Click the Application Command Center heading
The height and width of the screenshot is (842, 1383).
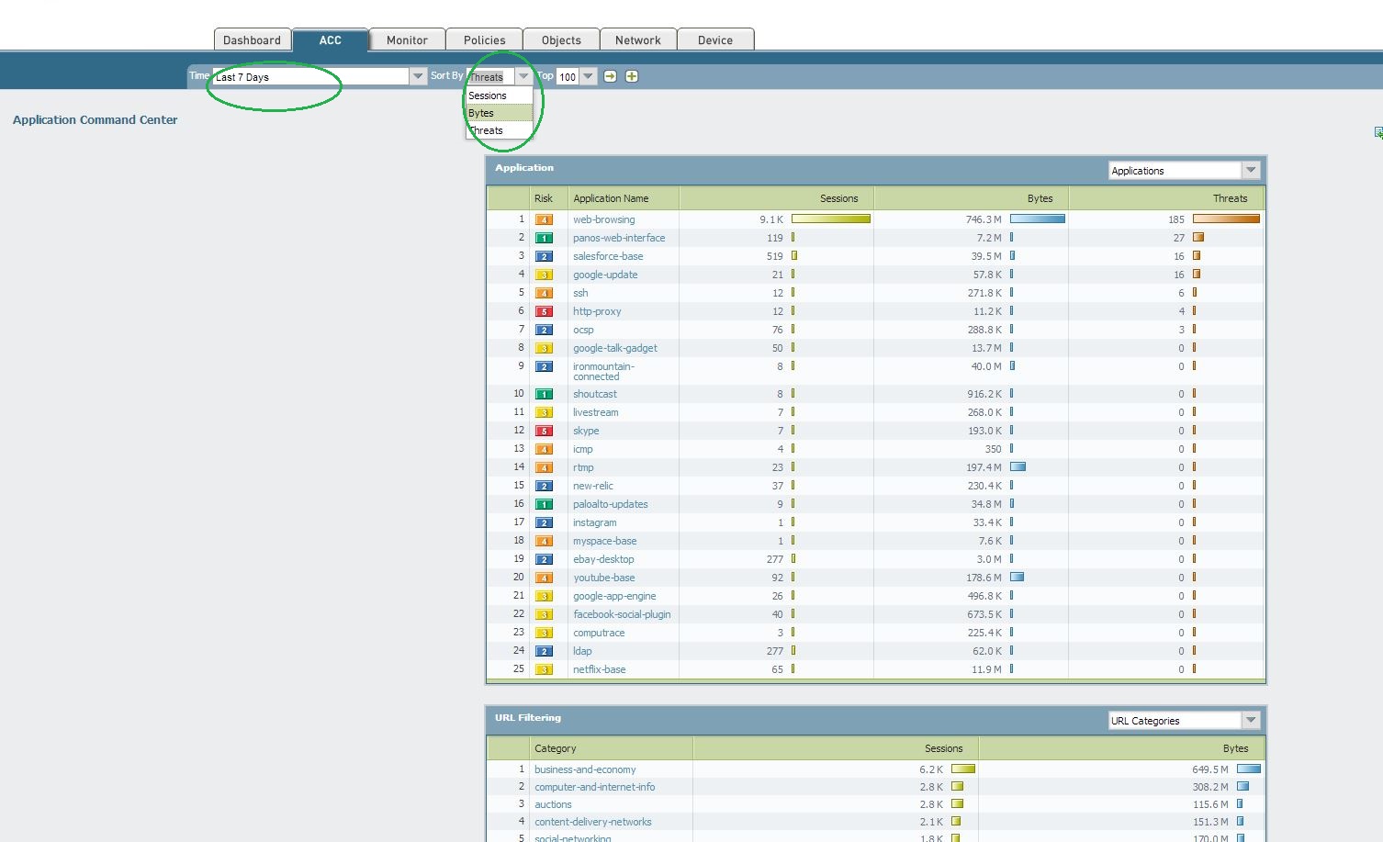[95, 119]
